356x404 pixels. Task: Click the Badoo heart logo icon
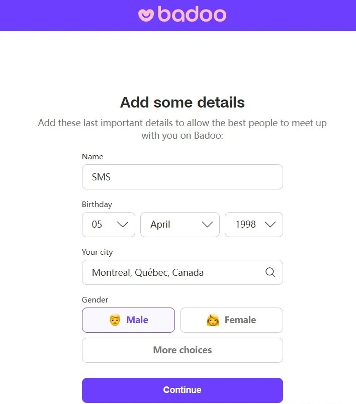pyautogui.click(x=146, y=15)
